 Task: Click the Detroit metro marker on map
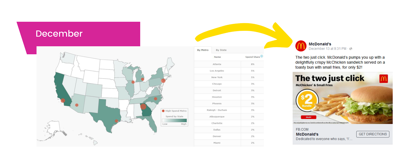143,79
